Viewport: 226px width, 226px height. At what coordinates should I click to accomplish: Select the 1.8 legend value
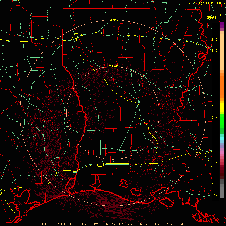click(x=215, y=140)
